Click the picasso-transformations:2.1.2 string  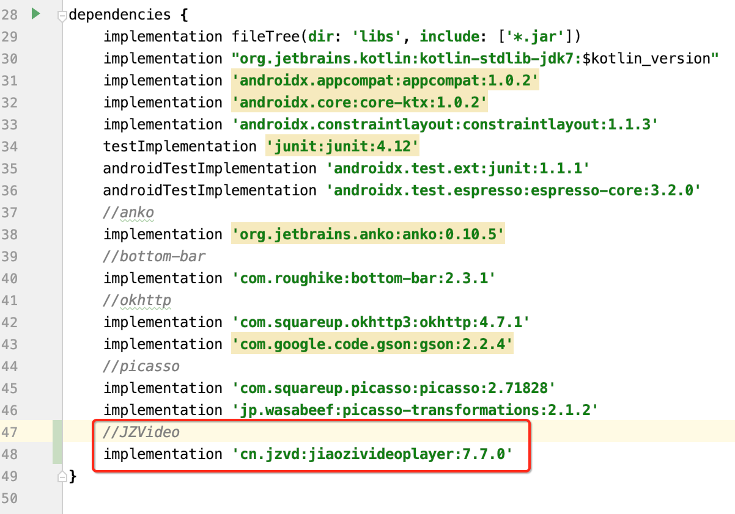(x=415, y=410)
